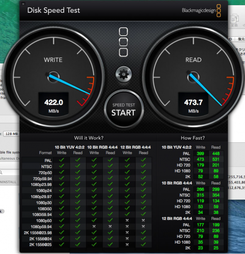Click the 1080p59.94 10 Bit RGB Read cross mark
The height and width of the screenshot is (254, 245).
110,226
